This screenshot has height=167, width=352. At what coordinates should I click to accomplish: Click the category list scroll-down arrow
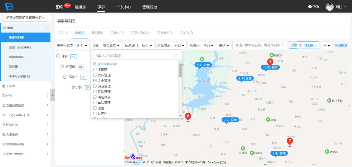(x=180, y=115)
